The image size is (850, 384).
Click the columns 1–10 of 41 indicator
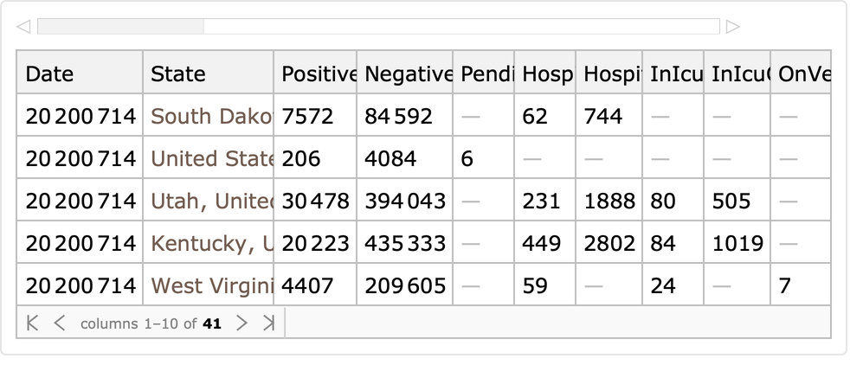(151, 324)
